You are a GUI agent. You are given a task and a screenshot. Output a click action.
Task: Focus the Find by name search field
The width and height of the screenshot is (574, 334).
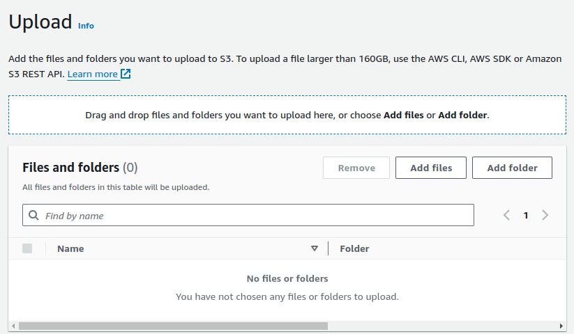click(255, 216)
